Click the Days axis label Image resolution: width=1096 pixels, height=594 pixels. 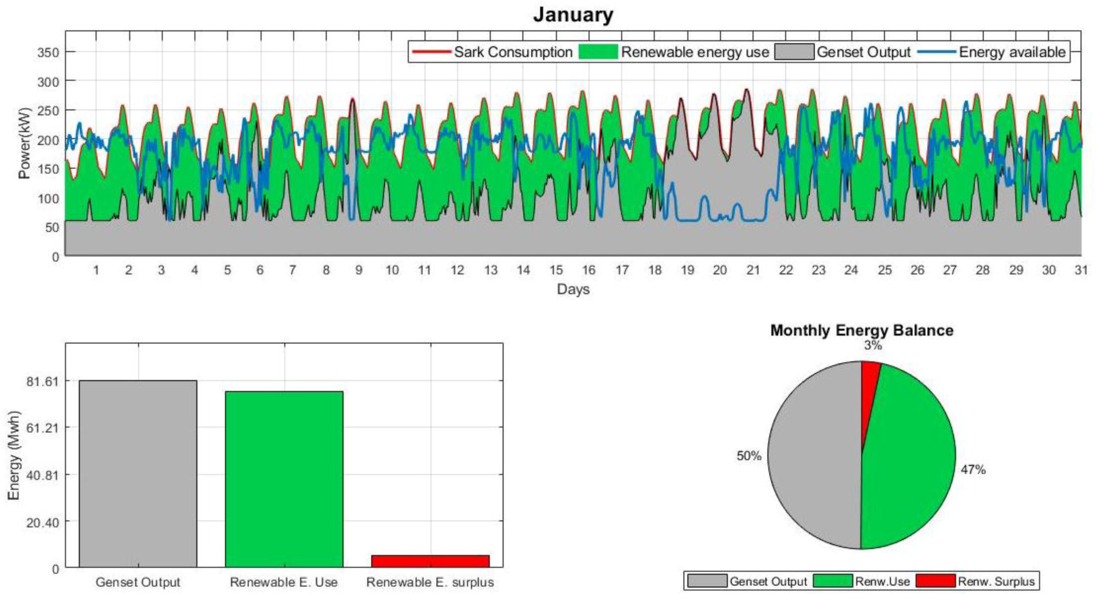click(573, 289)
